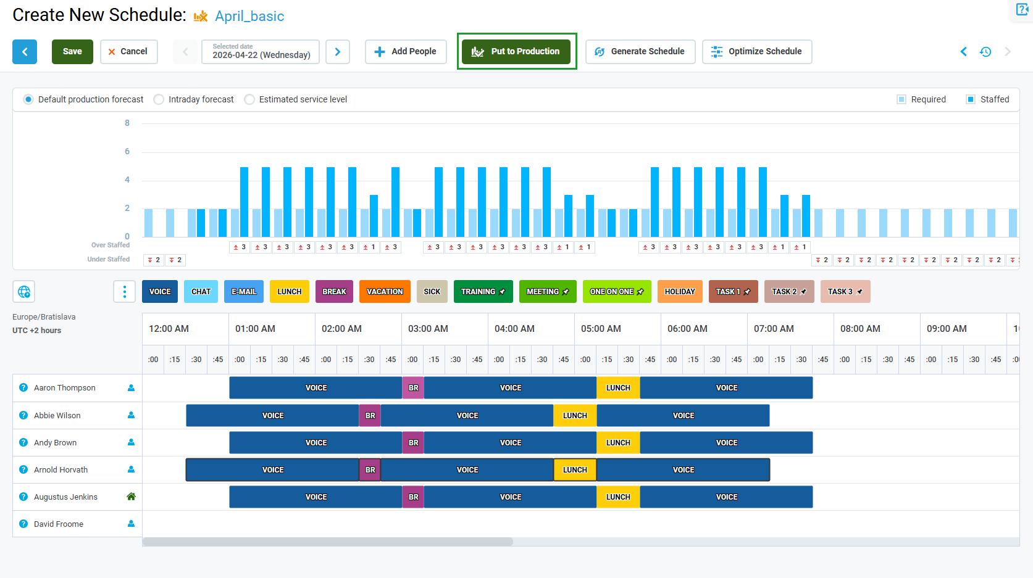Select the SICK activity type
The width and height of the screenshot is (1033, 578).
pyautogui.click(x=432, y=292)
